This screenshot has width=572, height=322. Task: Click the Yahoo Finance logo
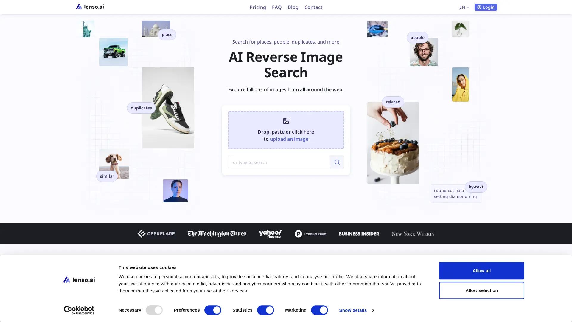pos(270,233)
